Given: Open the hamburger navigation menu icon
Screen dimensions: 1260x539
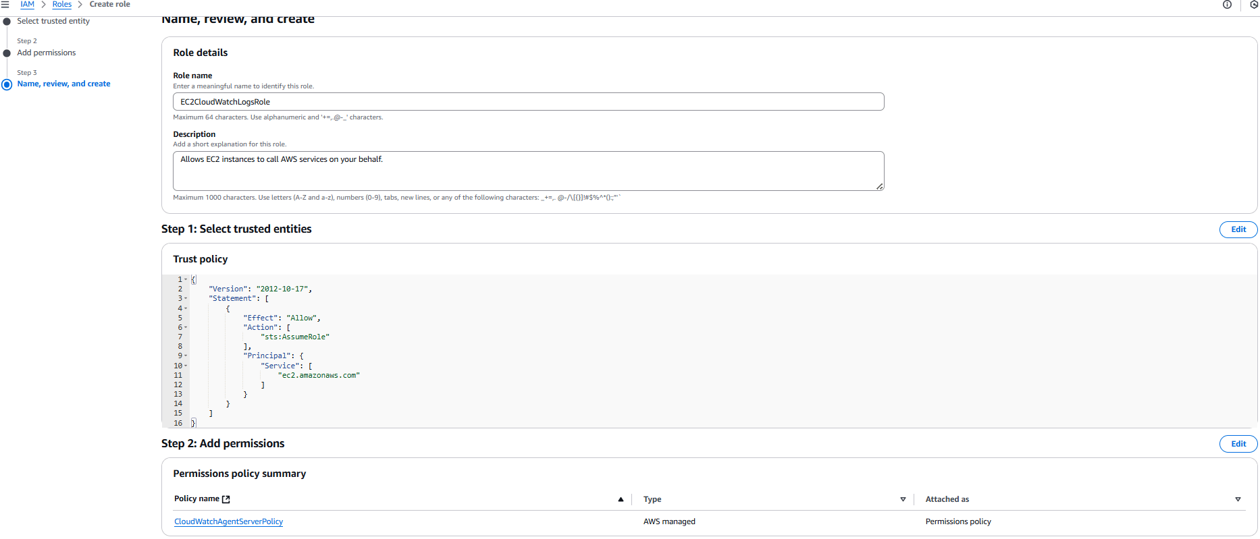Looking at the screenshot, I should click(x=5, y=4).
